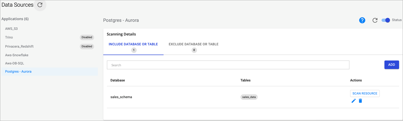Choose Aws-Snowflake from applications list
Viewport: 403px width, 121px height.
click(17, 55)
